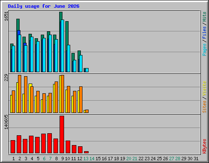Click green weekend day label 7
This screenshot has height=163, width=209.
[x=50, y=159]
